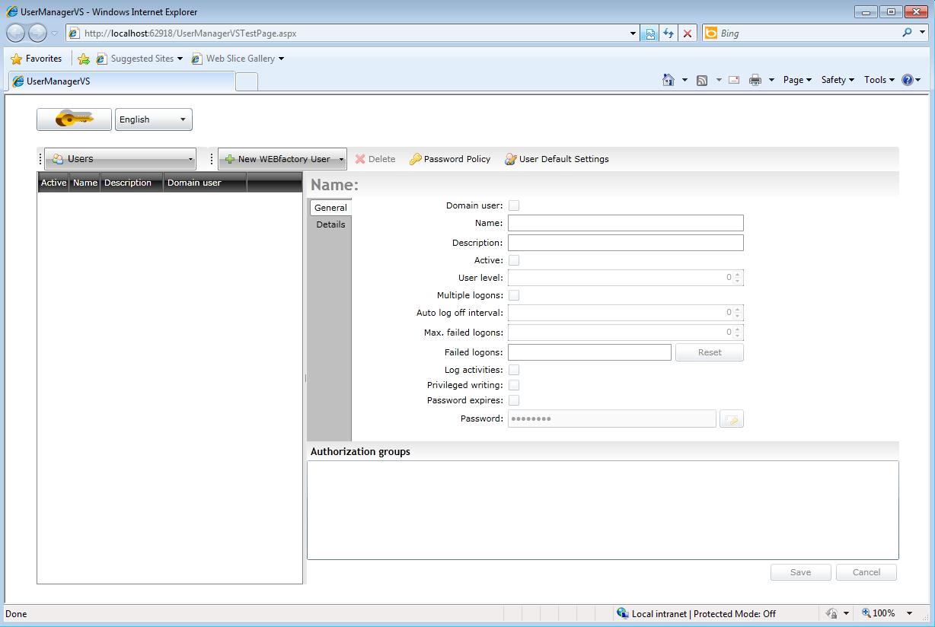
Task: Enable the Domain user checkbox
Action: (514, 205)
